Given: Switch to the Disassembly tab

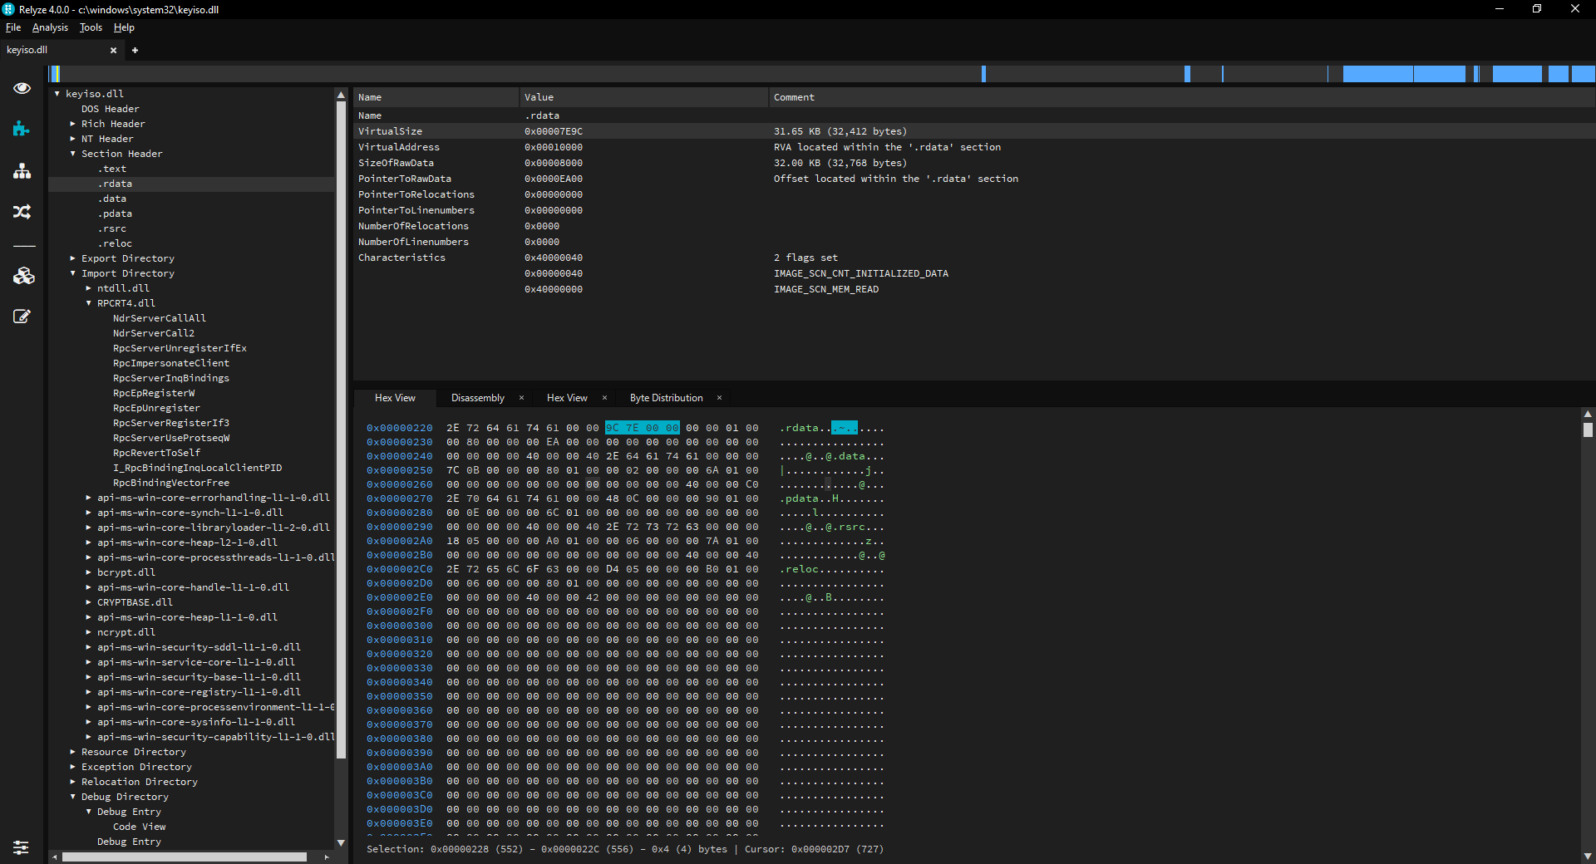Looking at the screenshot, I should (x=478, y=398).
